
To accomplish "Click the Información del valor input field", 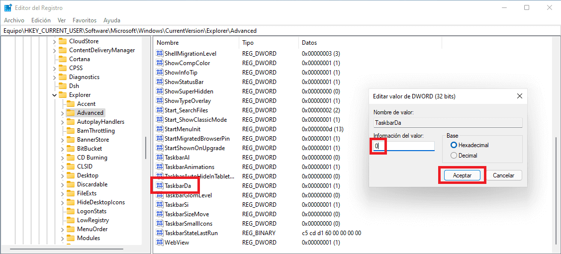I will pos(403,146).
